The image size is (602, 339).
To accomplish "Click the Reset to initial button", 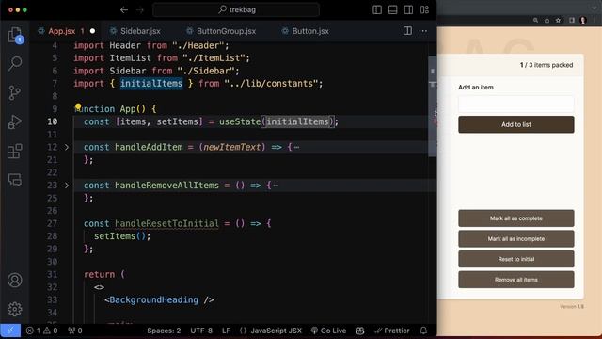I will 516,259.
